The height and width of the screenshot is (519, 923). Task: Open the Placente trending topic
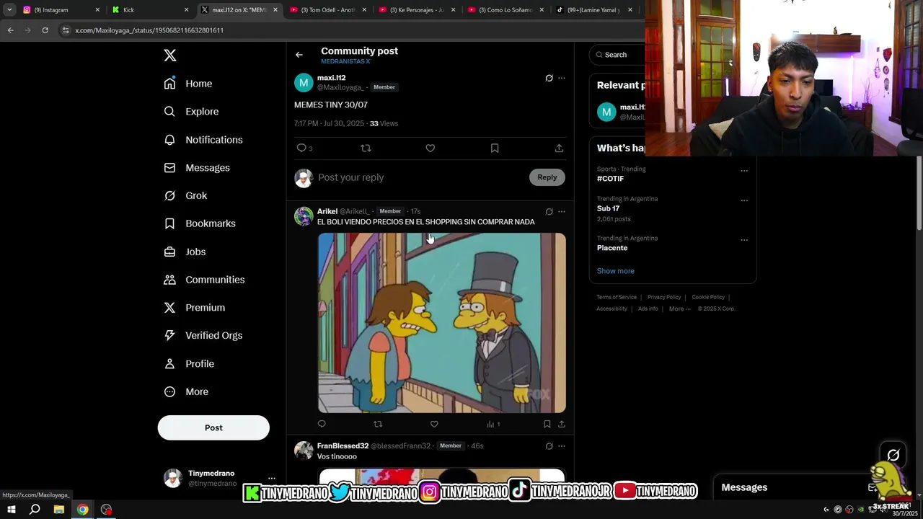pyautogui.click(x=612, y=248)
